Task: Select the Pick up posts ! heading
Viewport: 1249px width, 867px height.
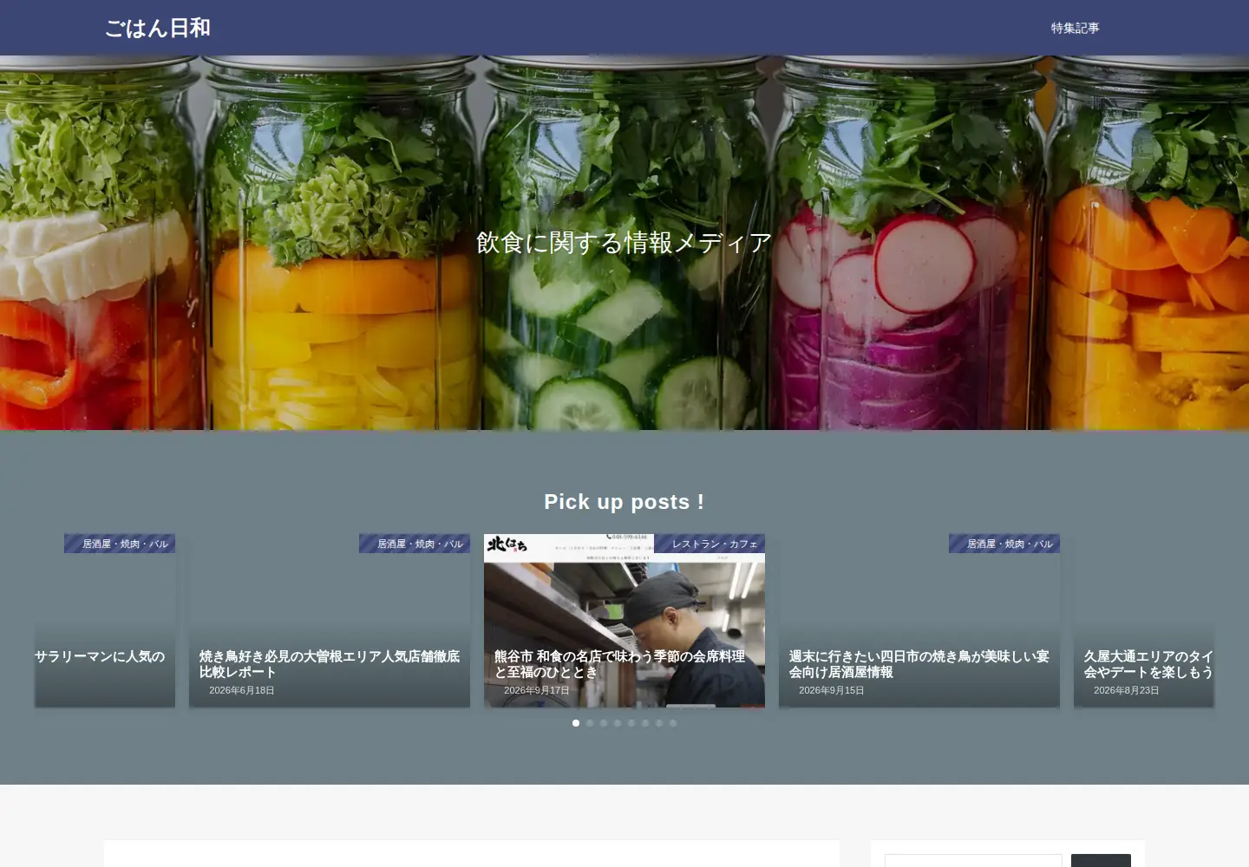Action: tap(624, 502)
